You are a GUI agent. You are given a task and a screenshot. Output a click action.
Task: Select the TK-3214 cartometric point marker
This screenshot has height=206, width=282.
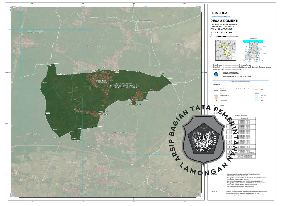pyautogui.click(x=100, y=69)
